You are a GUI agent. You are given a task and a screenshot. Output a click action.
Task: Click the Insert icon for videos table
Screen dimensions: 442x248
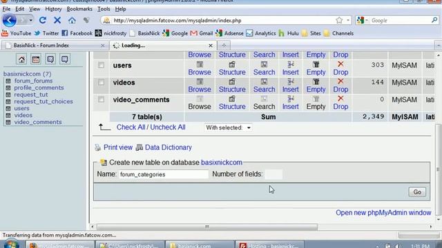point(291,81)
